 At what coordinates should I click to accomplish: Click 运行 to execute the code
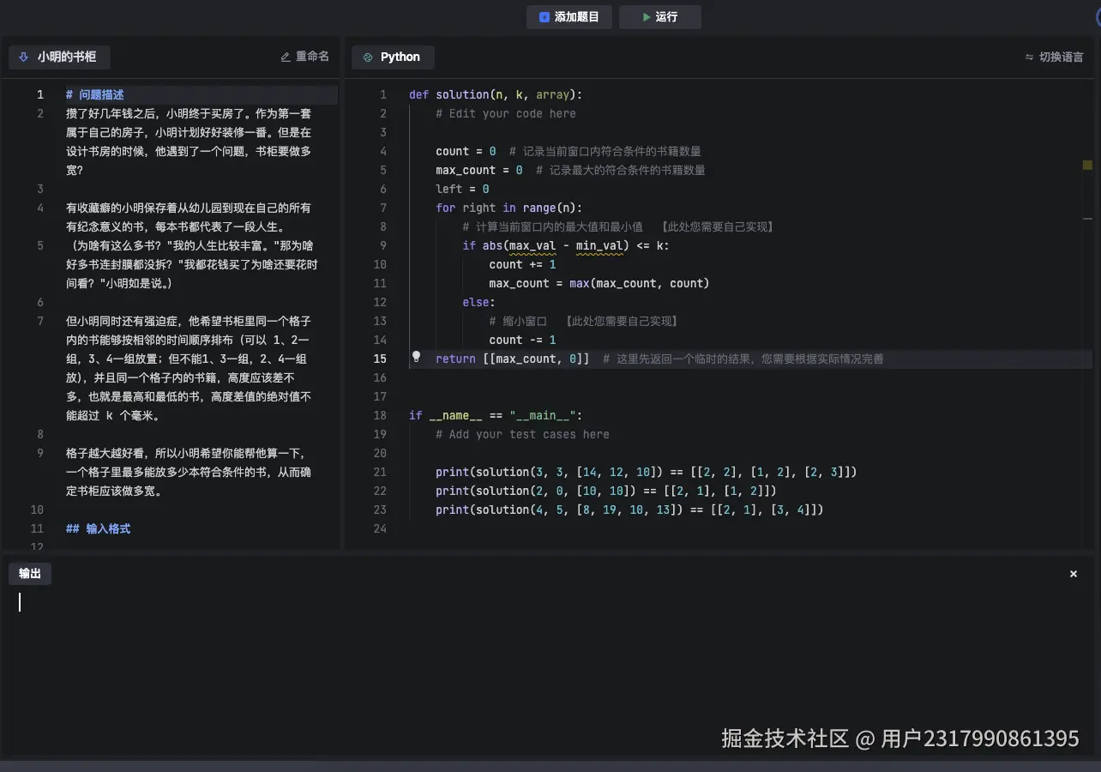[660, 16]
